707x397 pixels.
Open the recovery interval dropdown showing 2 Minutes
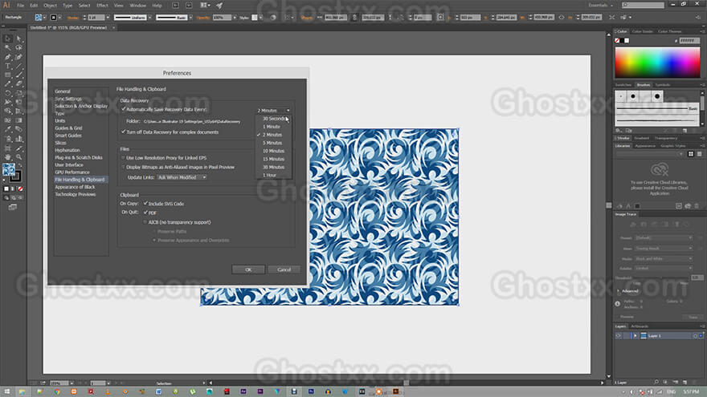(x=274, y=111)
